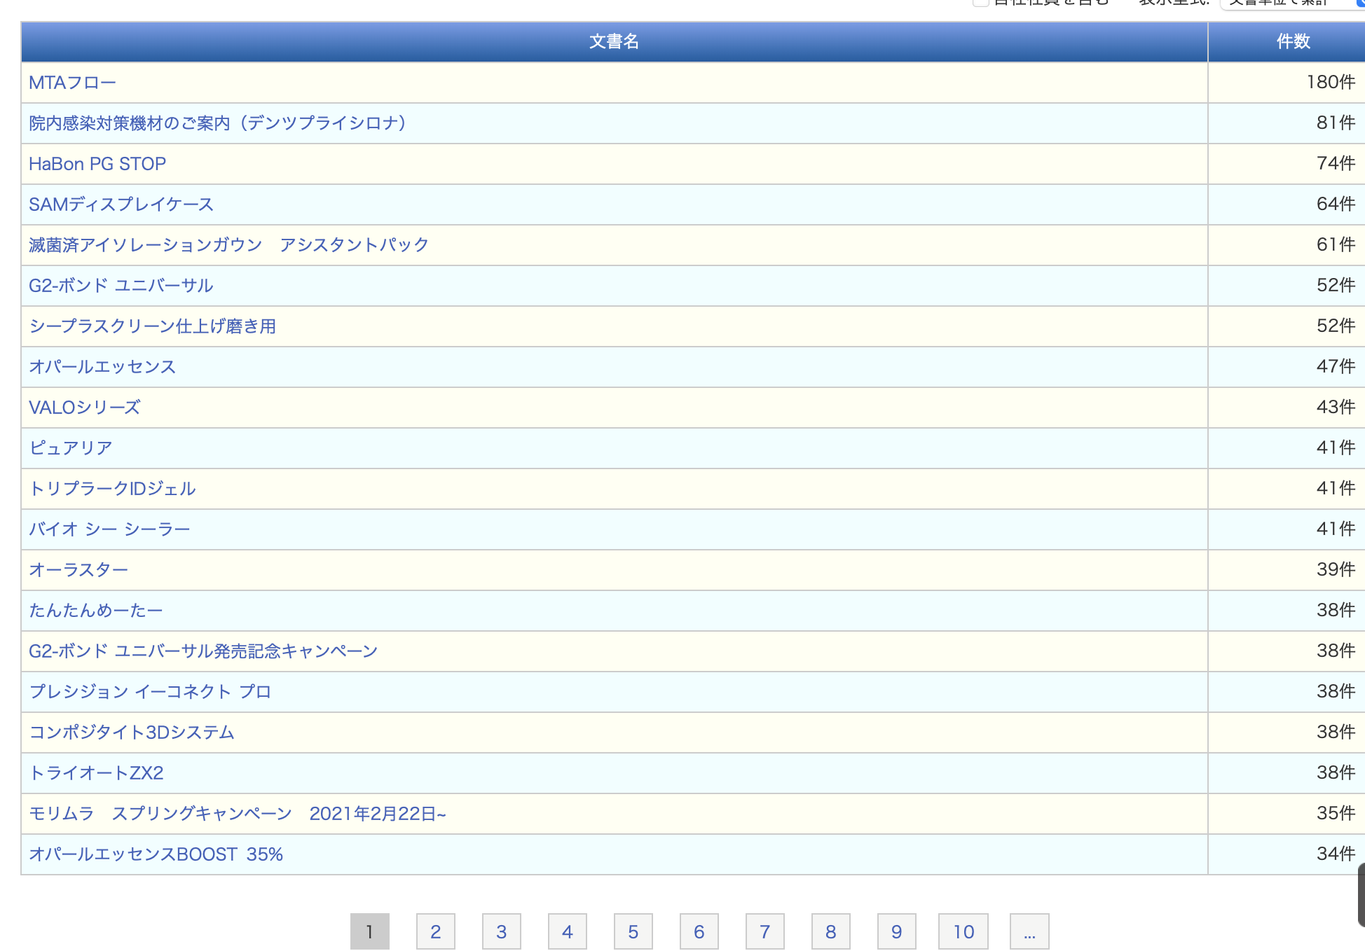Click the HaBon PG STOP link
Screen dimensions: 1365x951
pos(97,164)
